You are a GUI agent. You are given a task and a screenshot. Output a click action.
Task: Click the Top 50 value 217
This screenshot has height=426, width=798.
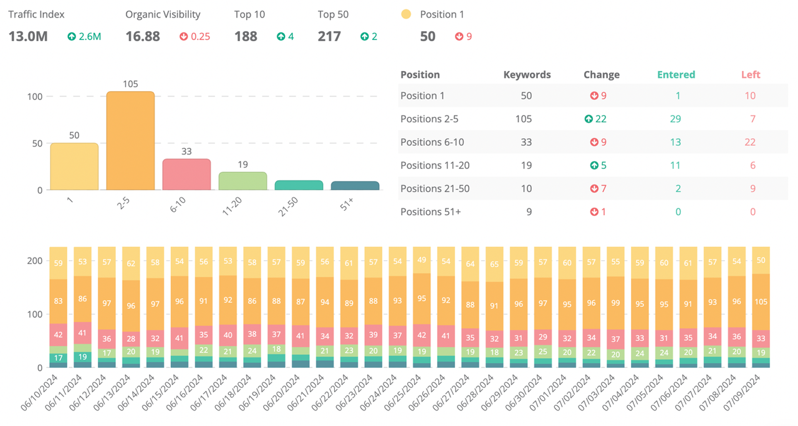(329, 36)
